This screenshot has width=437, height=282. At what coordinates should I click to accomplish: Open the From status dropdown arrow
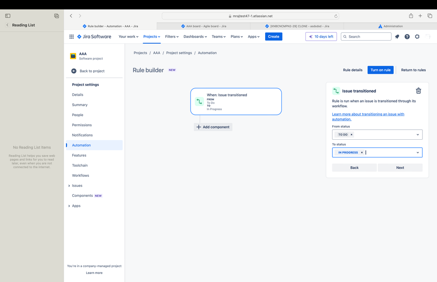point(417,134)
